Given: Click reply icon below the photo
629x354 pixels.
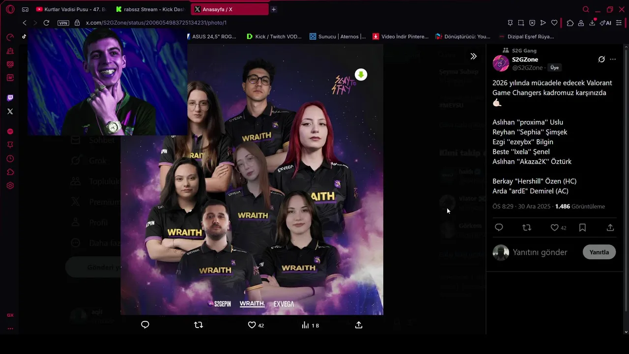Looking at the screenshot, I should tap(145, 325).
